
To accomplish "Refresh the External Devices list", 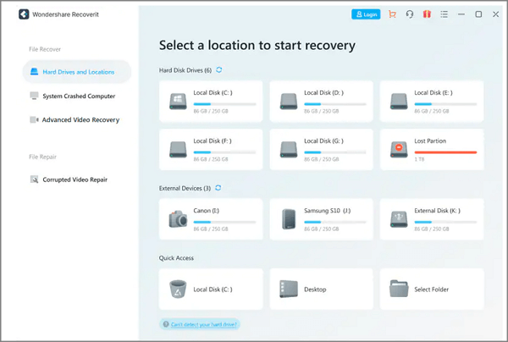I will pyautogui.click(x=219, y=187).
